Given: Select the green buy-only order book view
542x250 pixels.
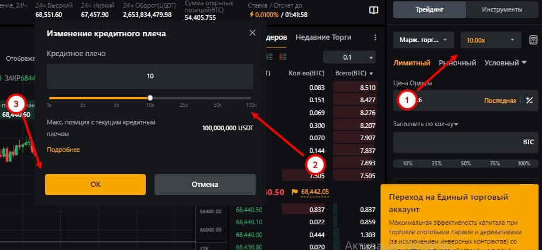Looking at the screenshot, I should (269, 57).
